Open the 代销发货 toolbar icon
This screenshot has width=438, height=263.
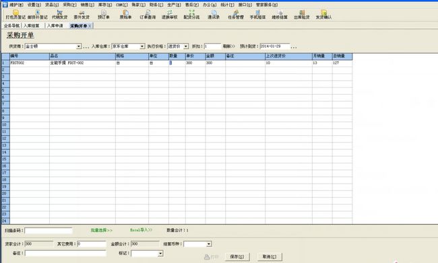click(x=59, y=15)
